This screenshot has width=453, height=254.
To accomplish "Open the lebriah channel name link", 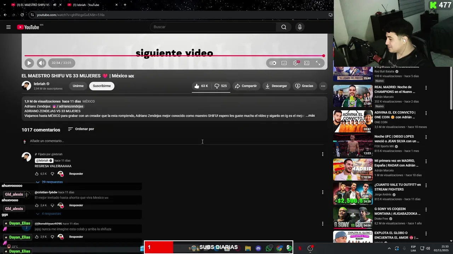I will (39, 84).
